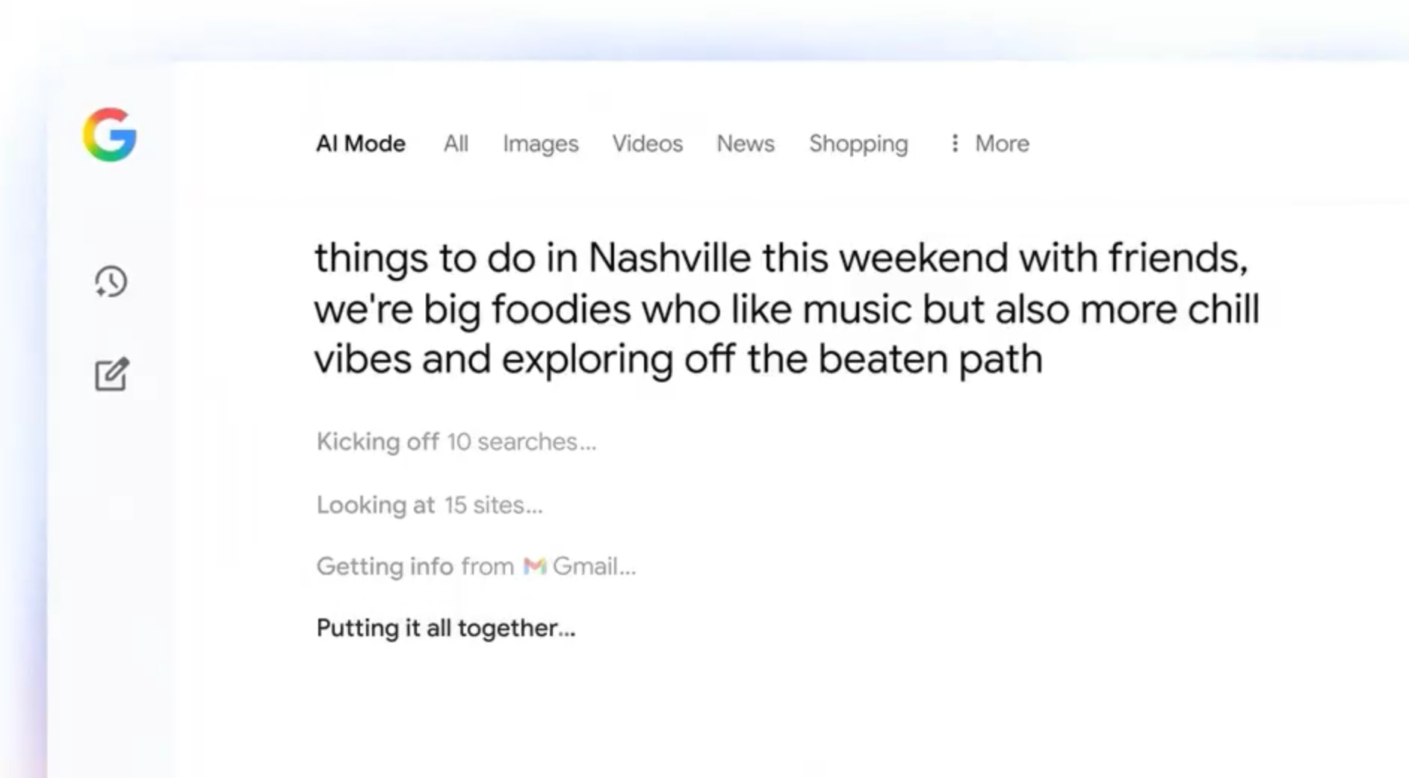Switch to the Images tab
The width and height of the screenshot is (1409, 778).
click(x=540, y=143)
